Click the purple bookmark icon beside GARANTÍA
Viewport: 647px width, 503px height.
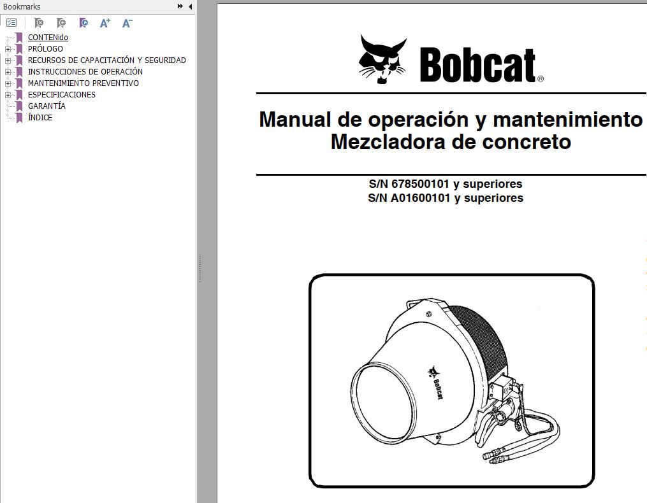19,106
